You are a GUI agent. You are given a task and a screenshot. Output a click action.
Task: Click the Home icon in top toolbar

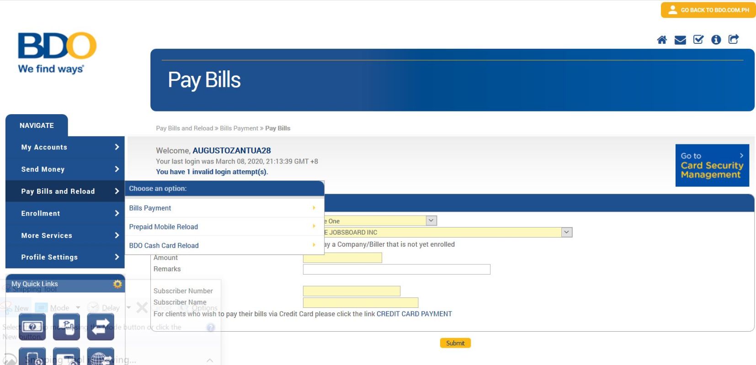coord(662,40)
